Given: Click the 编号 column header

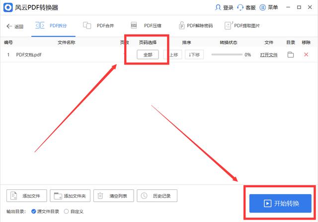Looking at the screenshot, I should (x=8, y=43).
